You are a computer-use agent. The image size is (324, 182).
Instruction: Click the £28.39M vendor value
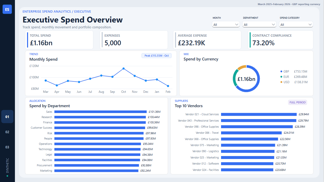pyautogui.click(x=300, y=127)
